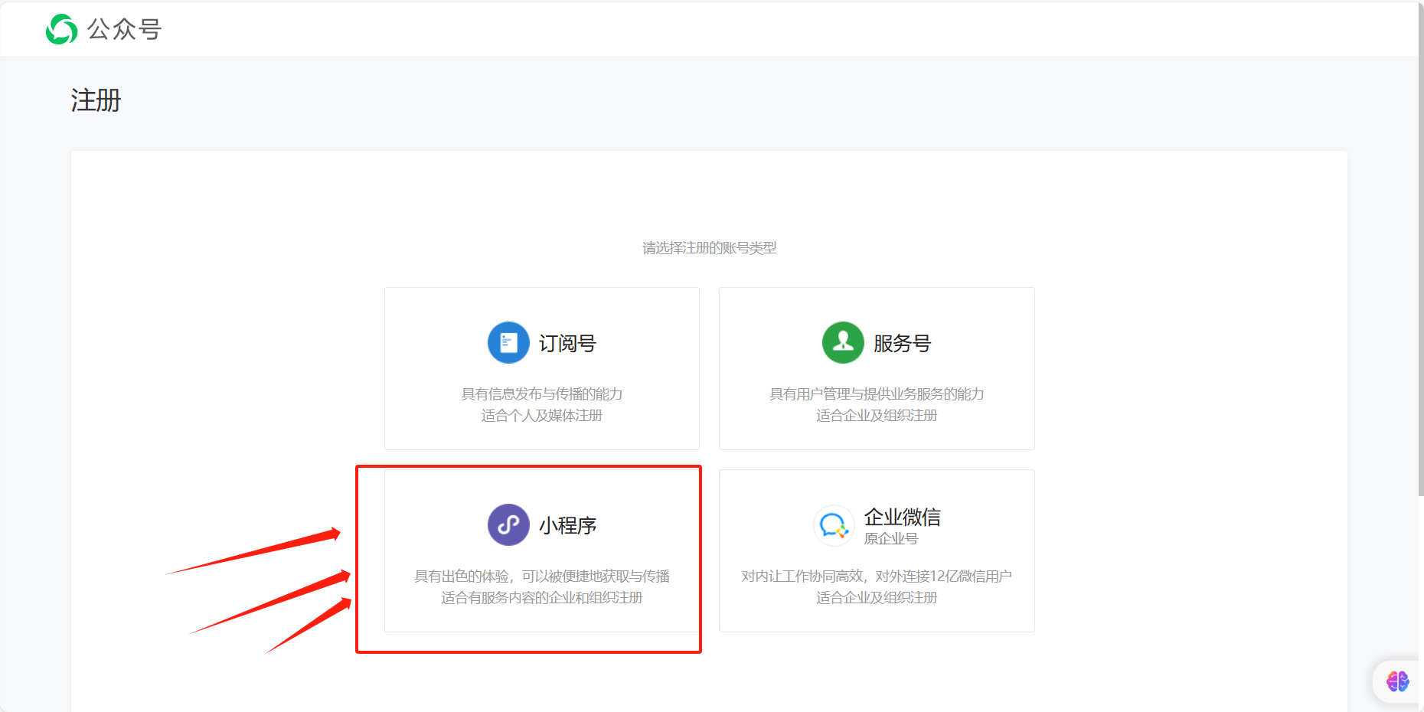1424x712 pixels.
Task: Click 适合企业及组织注册 under 服务号
Action: click(x=877, y=415)
